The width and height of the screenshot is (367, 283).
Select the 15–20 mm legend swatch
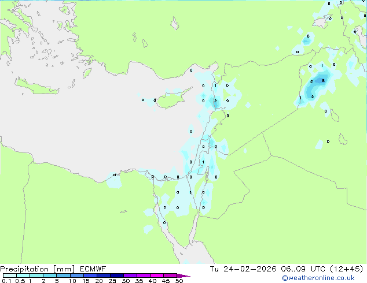click(90, 275)
